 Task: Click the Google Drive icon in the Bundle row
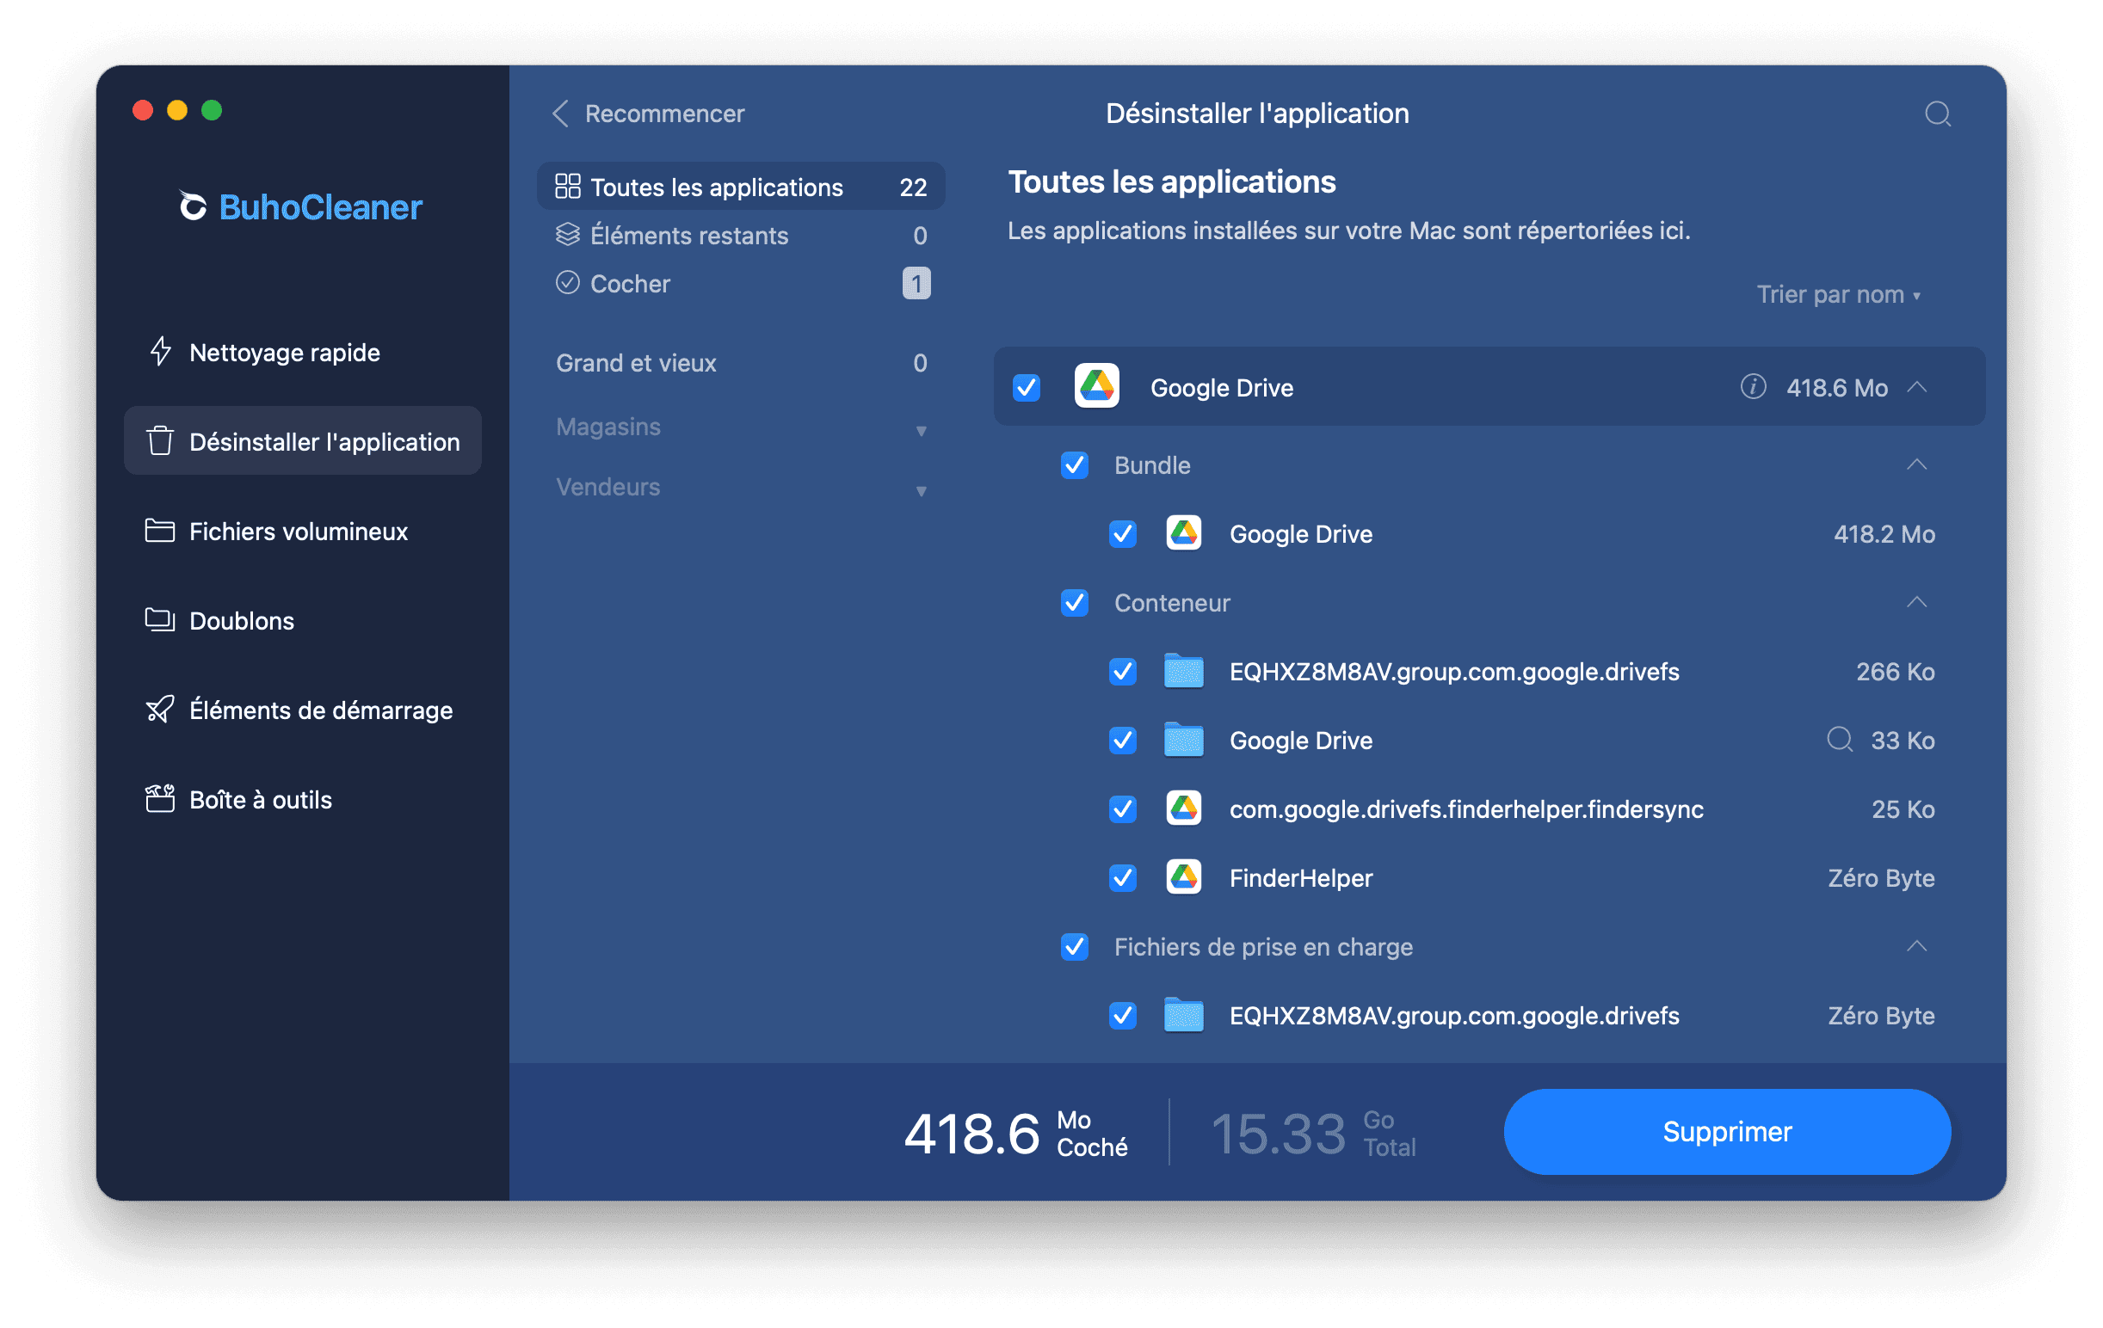click(x=1184, y=533)
